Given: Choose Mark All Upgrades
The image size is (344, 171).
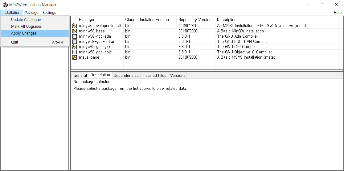Looking at the screenshot, I should (x=35, y=26).
